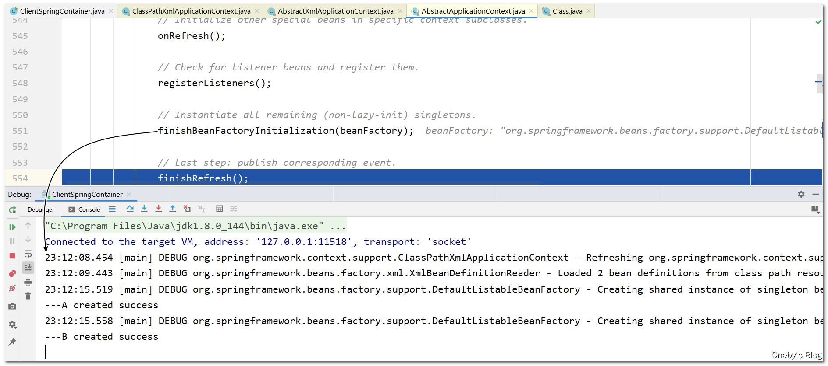Toggle soft-wrap in the console
828x366 pixels.
(x=28, y=254)
